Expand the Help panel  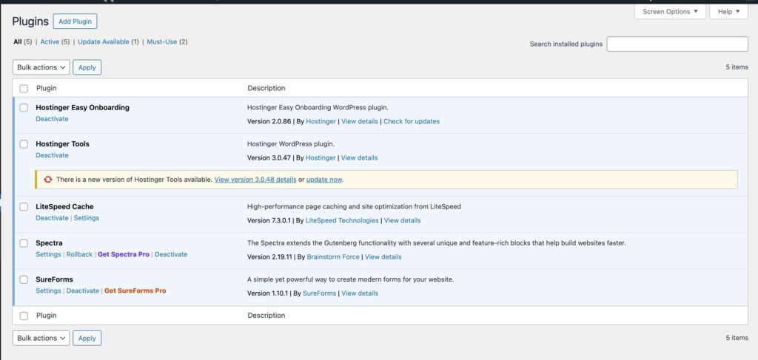click(728, 12)
